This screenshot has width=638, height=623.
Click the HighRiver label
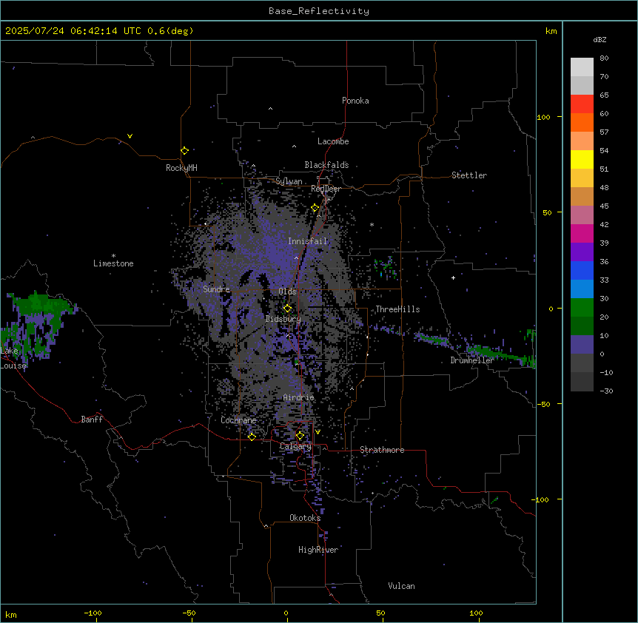(318, 550)
